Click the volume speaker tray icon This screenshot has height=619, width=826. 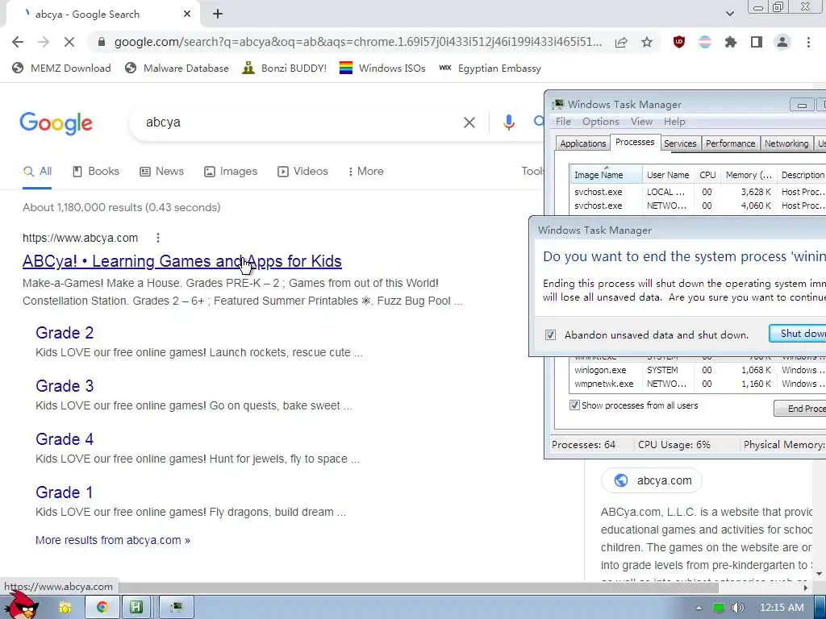point(738,608)
